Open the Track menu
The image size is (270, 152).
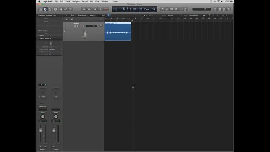68,1
